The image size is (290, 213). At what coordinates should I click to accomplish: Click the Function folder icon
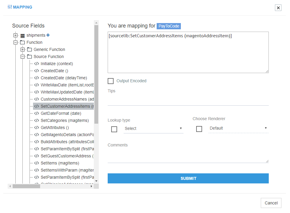click(x=22, y=42)
